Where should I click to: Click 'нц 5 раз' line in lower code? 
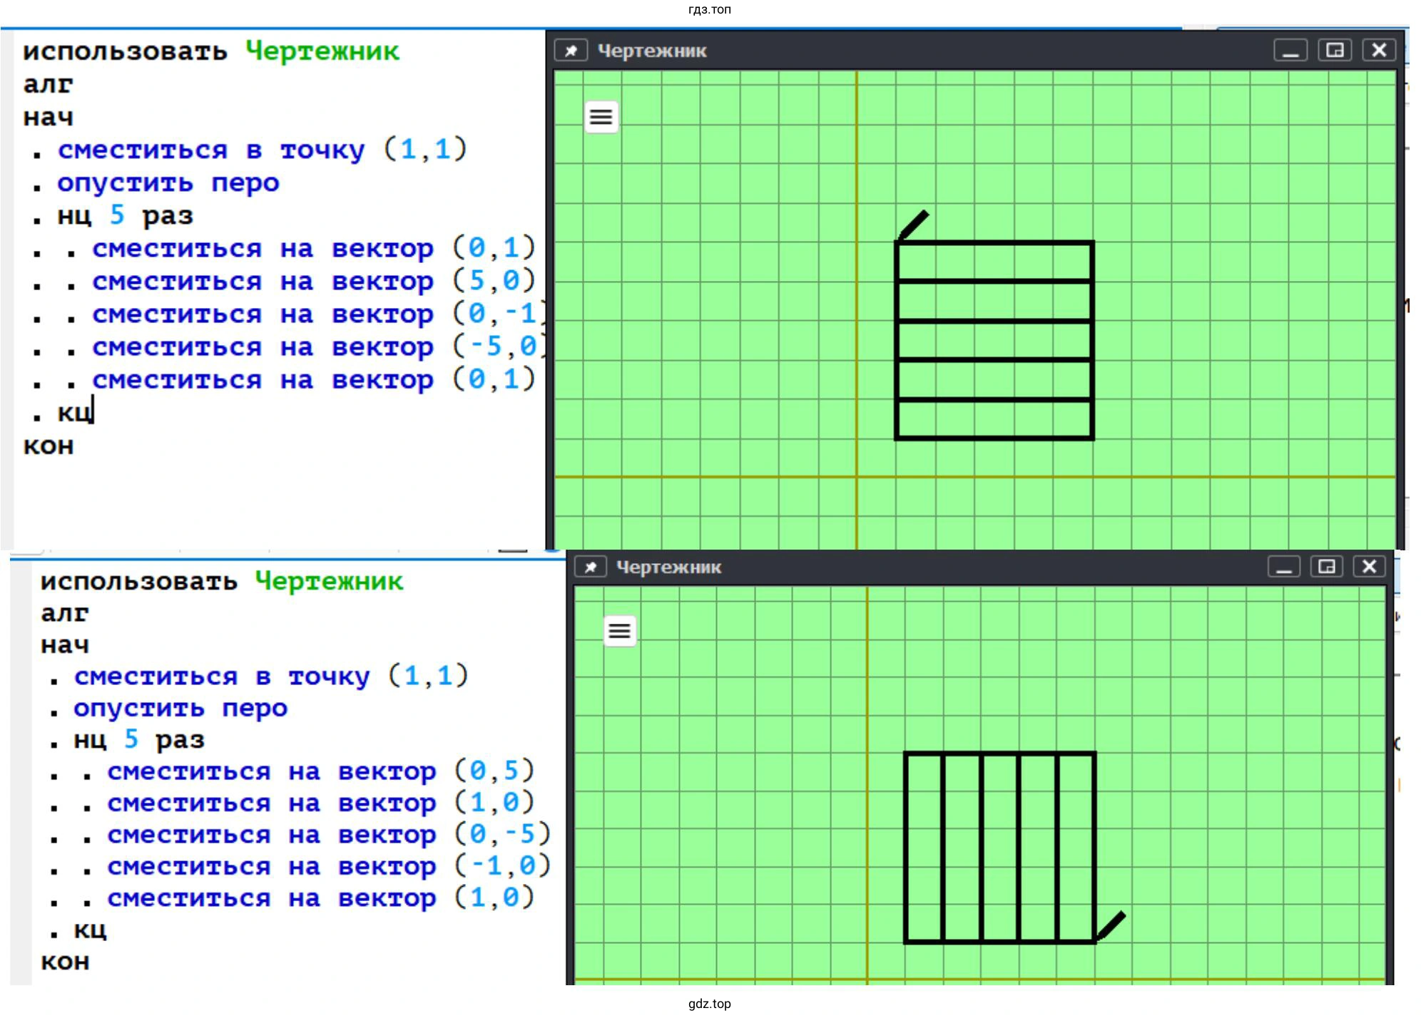click(139, 740)
